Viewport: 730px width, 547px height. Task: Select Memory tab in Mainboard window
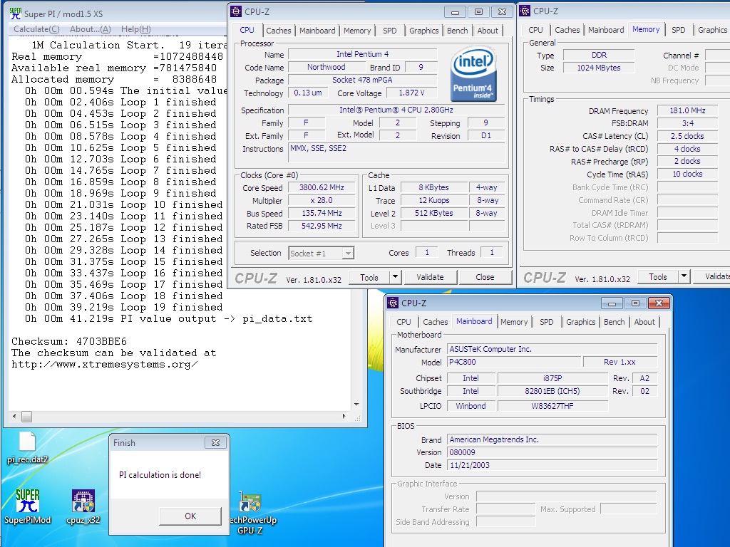(514, 322)
